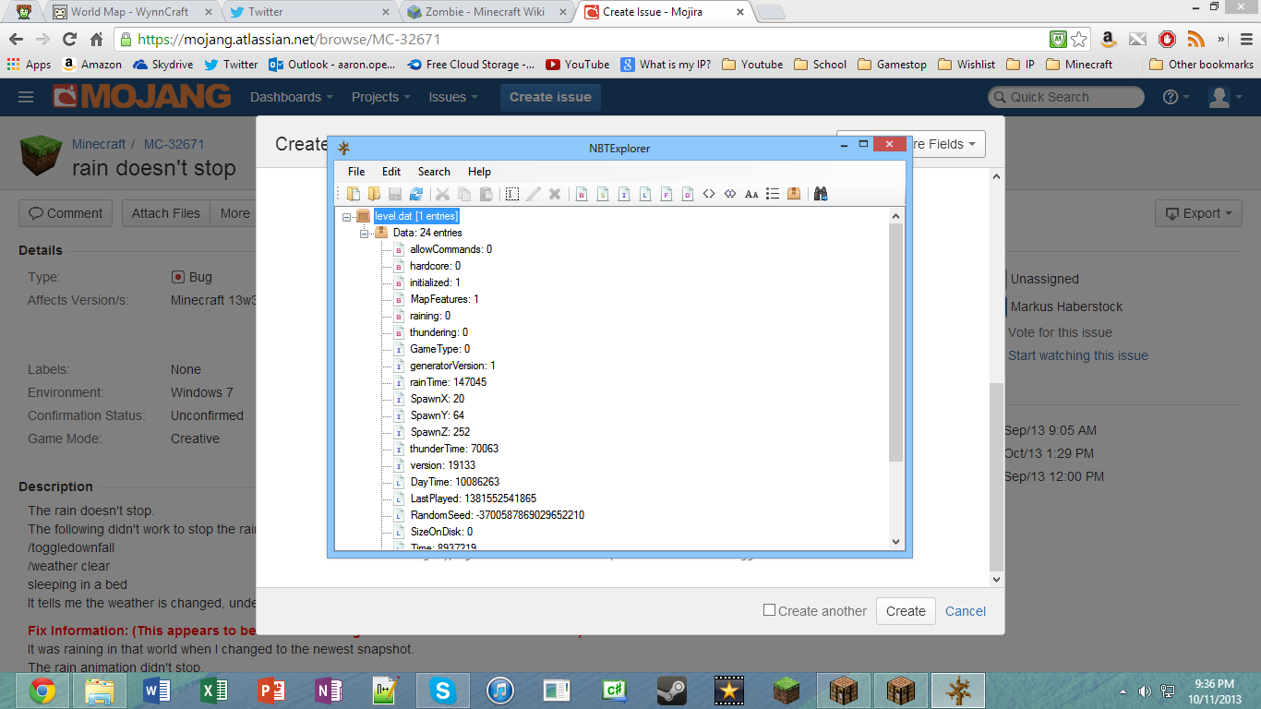This screenshot has height=709, width=1261.
Task: Open the Chrome menu hamburger icon
Action: [1245, 40]
